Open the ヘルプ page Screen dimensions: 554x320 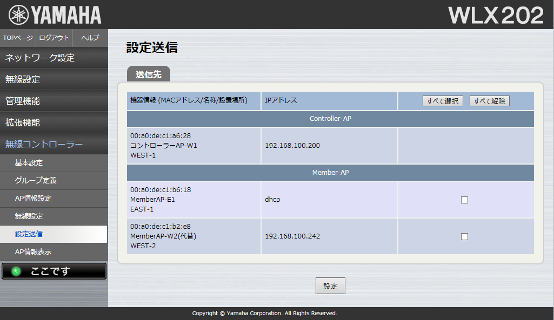tap(90, 38)
